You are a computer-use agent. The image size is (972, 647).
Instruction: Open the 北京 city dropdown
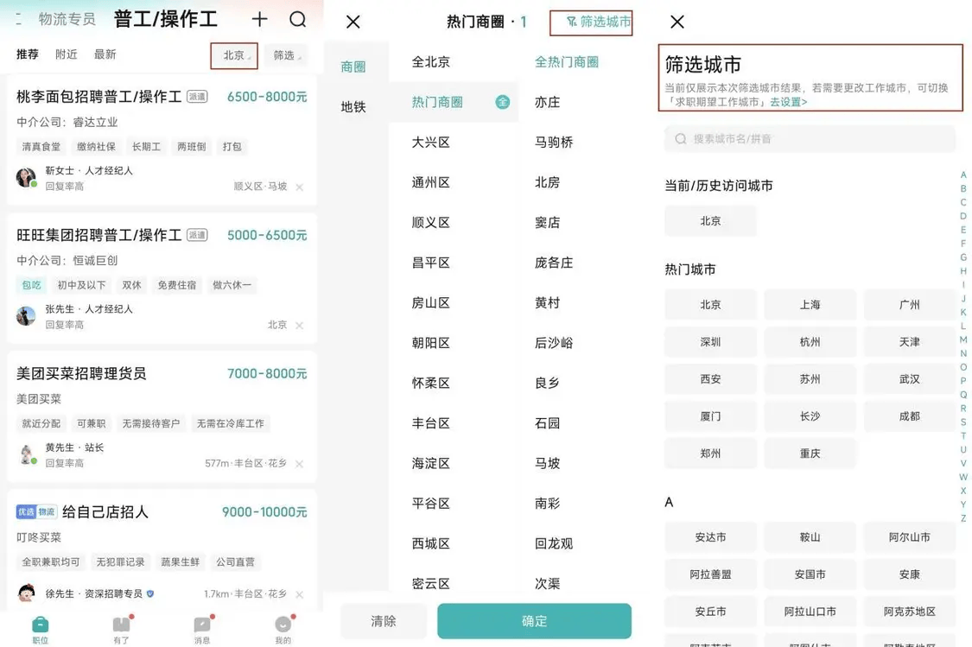click(234, 55)
